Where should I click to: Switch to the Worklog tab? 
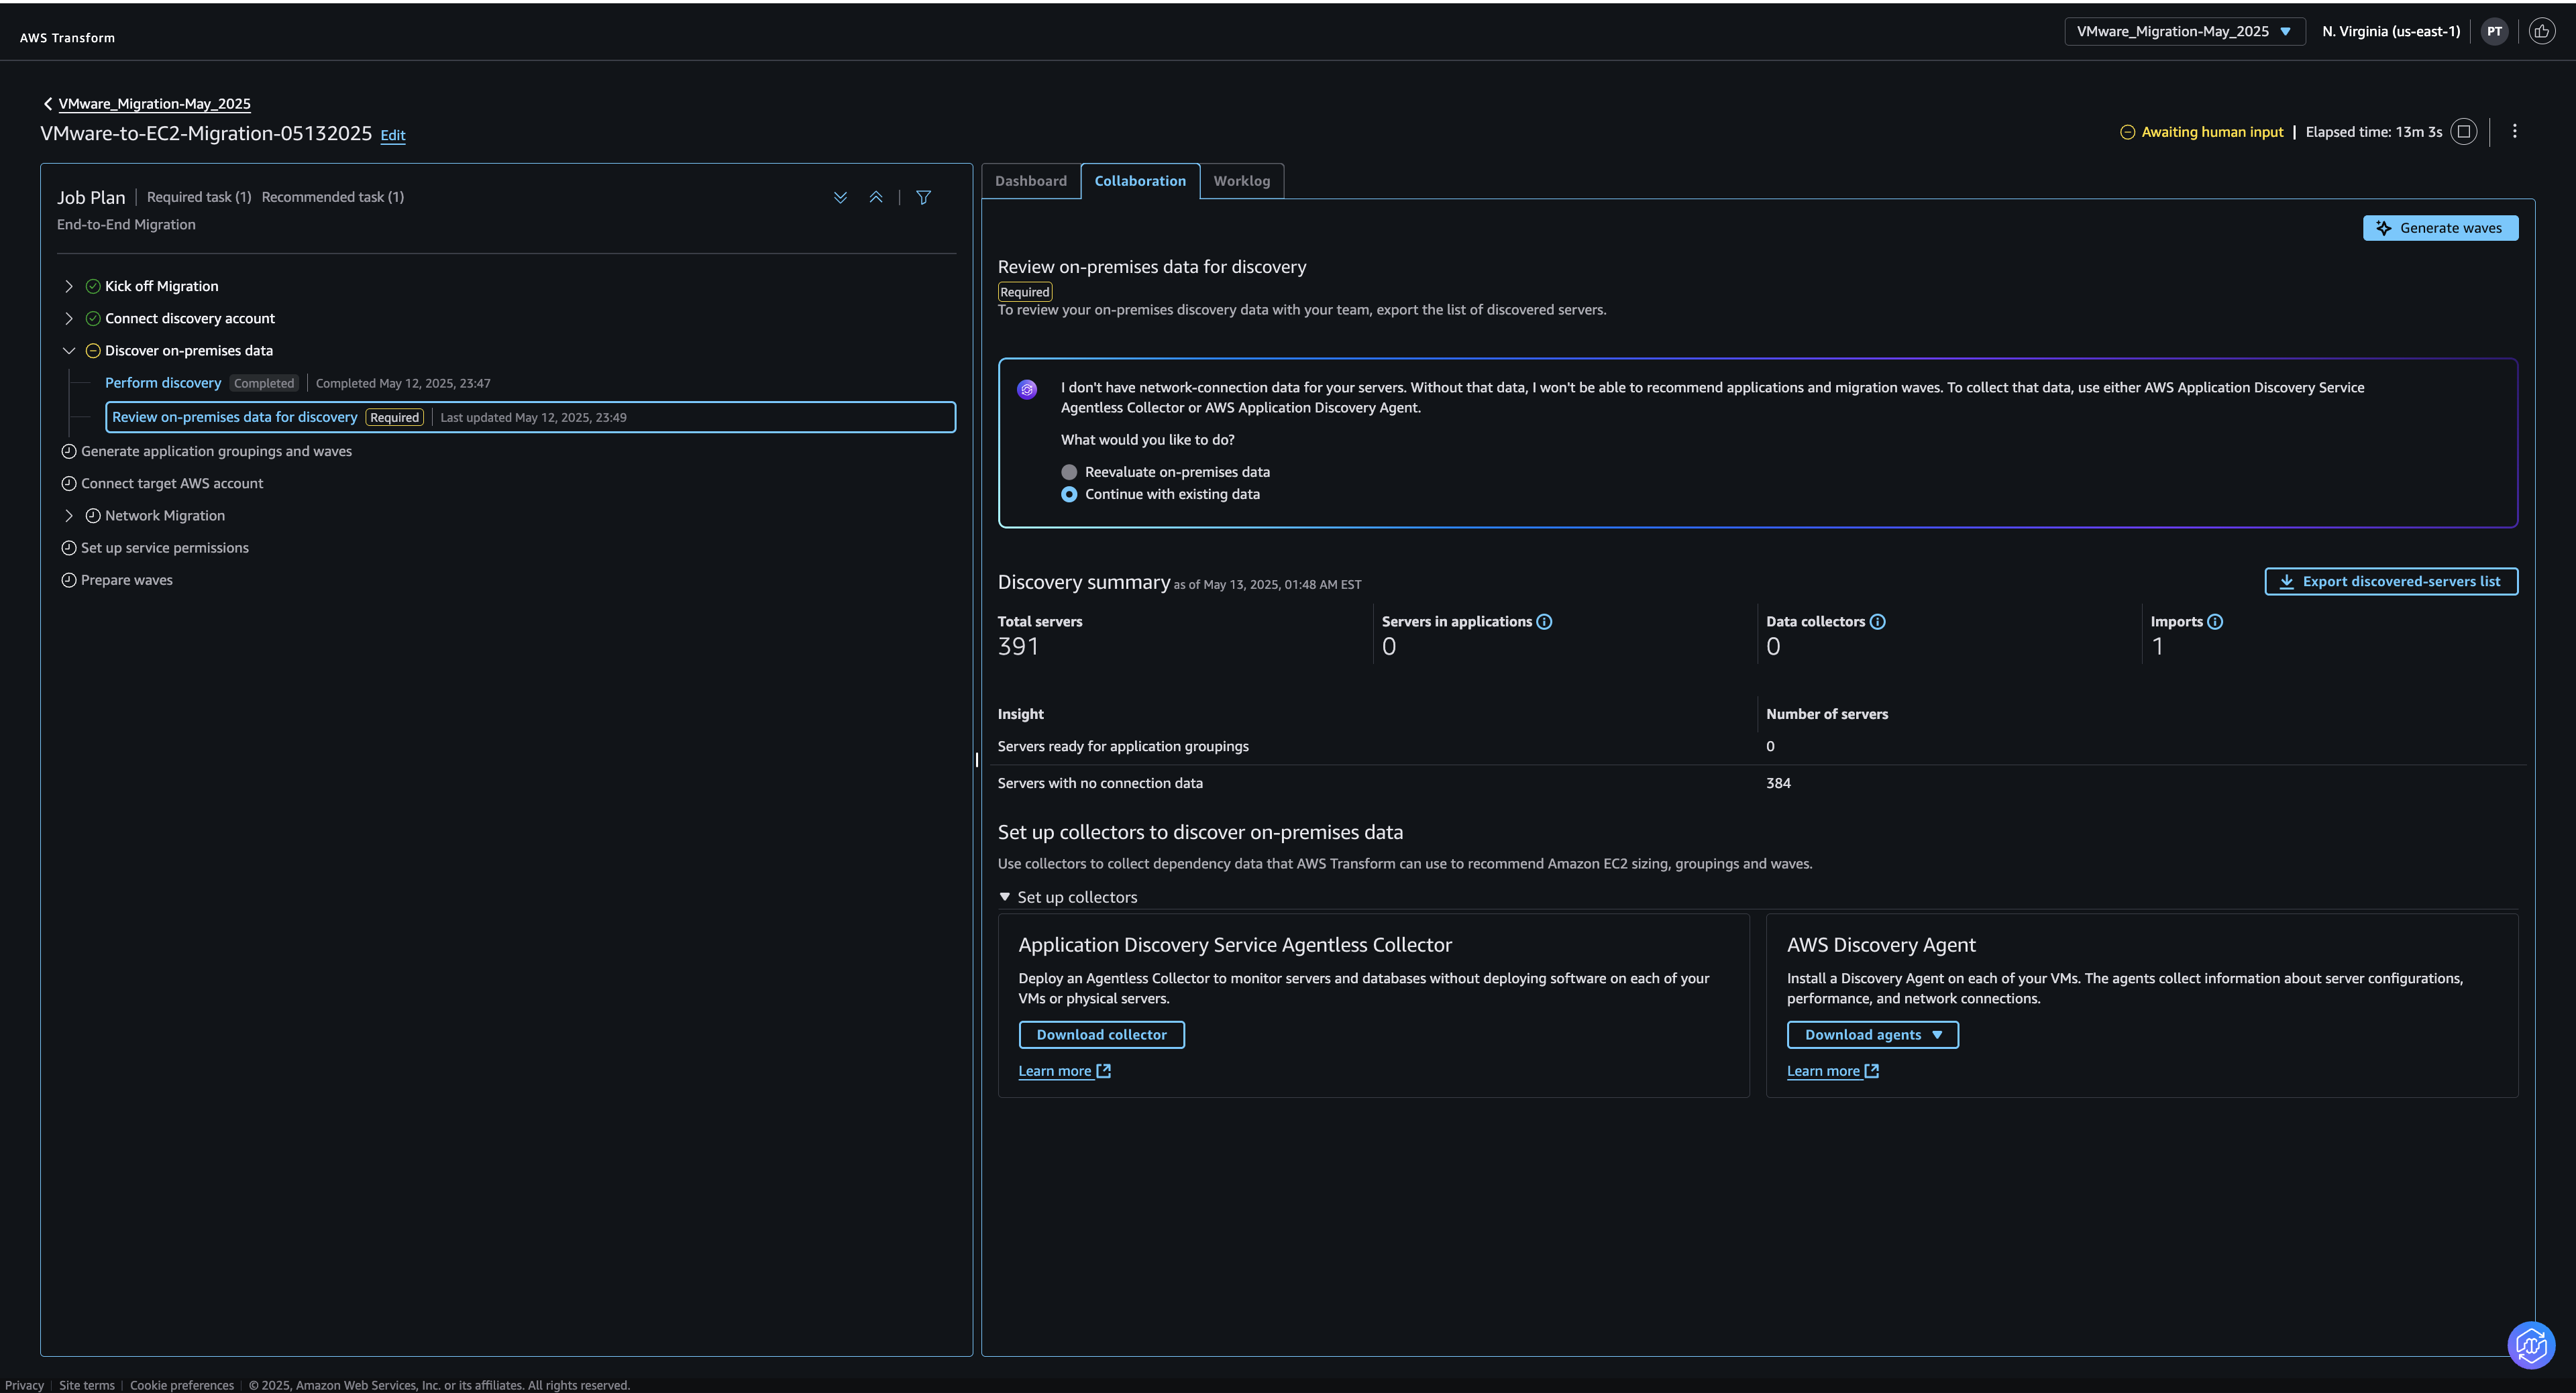(x=1241, y=181)
